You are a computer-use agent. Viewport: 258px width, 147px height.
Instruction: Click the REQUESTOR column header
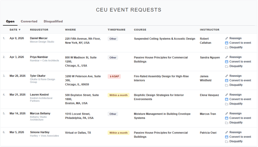[39, 30]
